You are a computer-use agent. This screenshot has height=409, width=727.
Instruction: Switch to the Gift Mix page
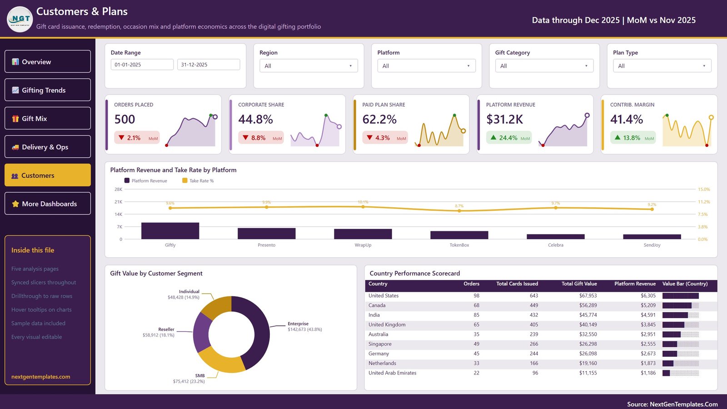pos(48,118)
